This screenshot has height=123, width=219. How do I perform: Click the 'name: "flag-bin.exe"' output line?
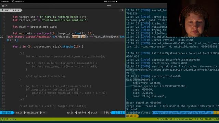click(x=149, y=96)
